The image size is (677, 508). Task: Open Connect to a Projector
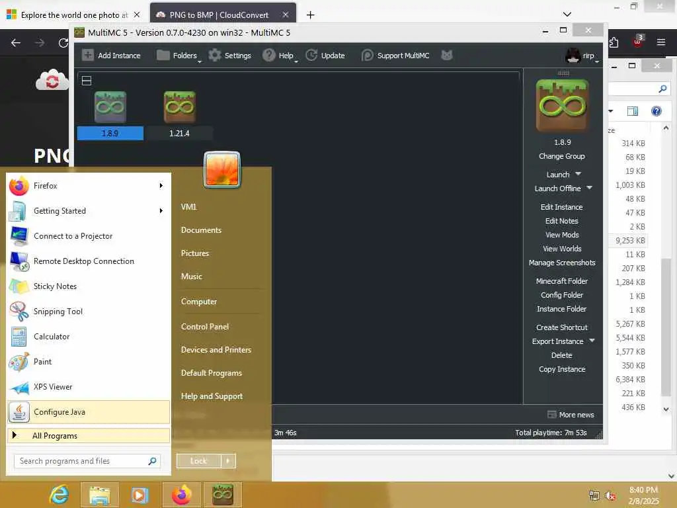point(88,236)
